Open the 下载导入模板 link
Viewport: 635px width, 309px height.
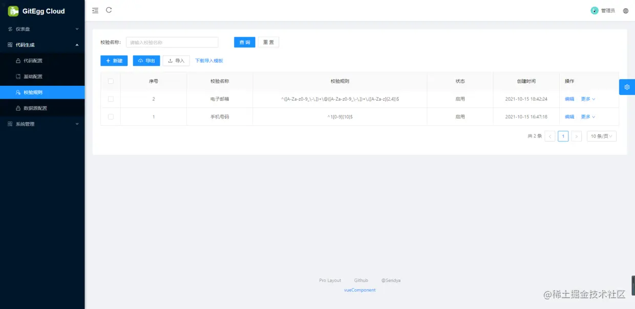point(209,60)
